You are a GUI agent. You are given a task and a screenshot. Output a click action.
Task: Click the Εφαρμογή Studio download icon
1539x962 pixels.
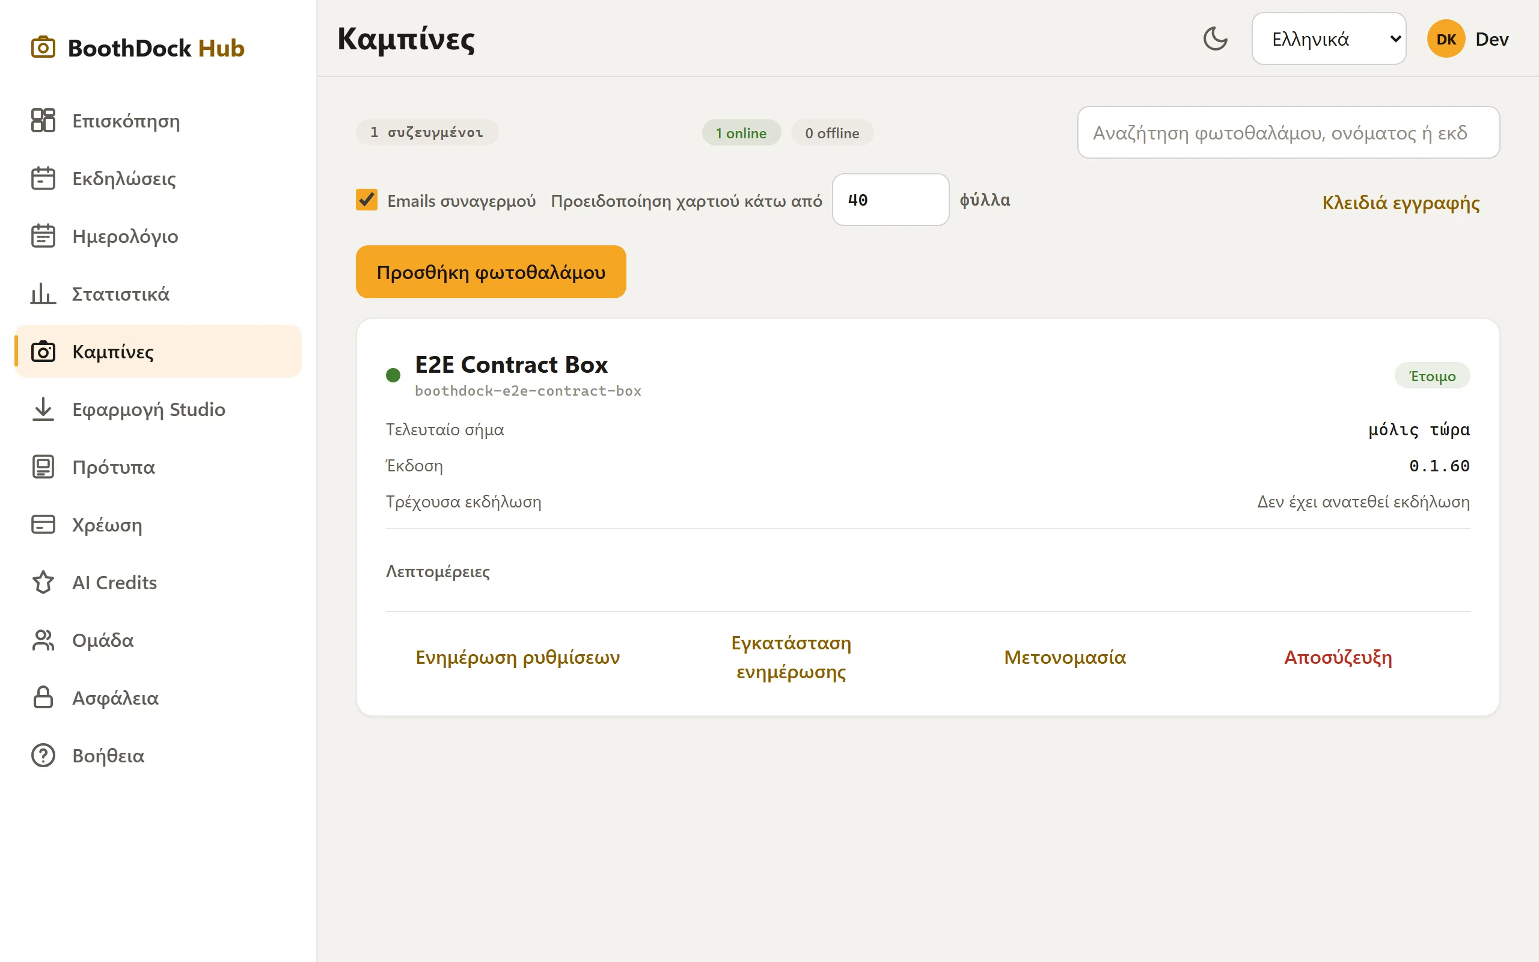(x=43, y=409)
